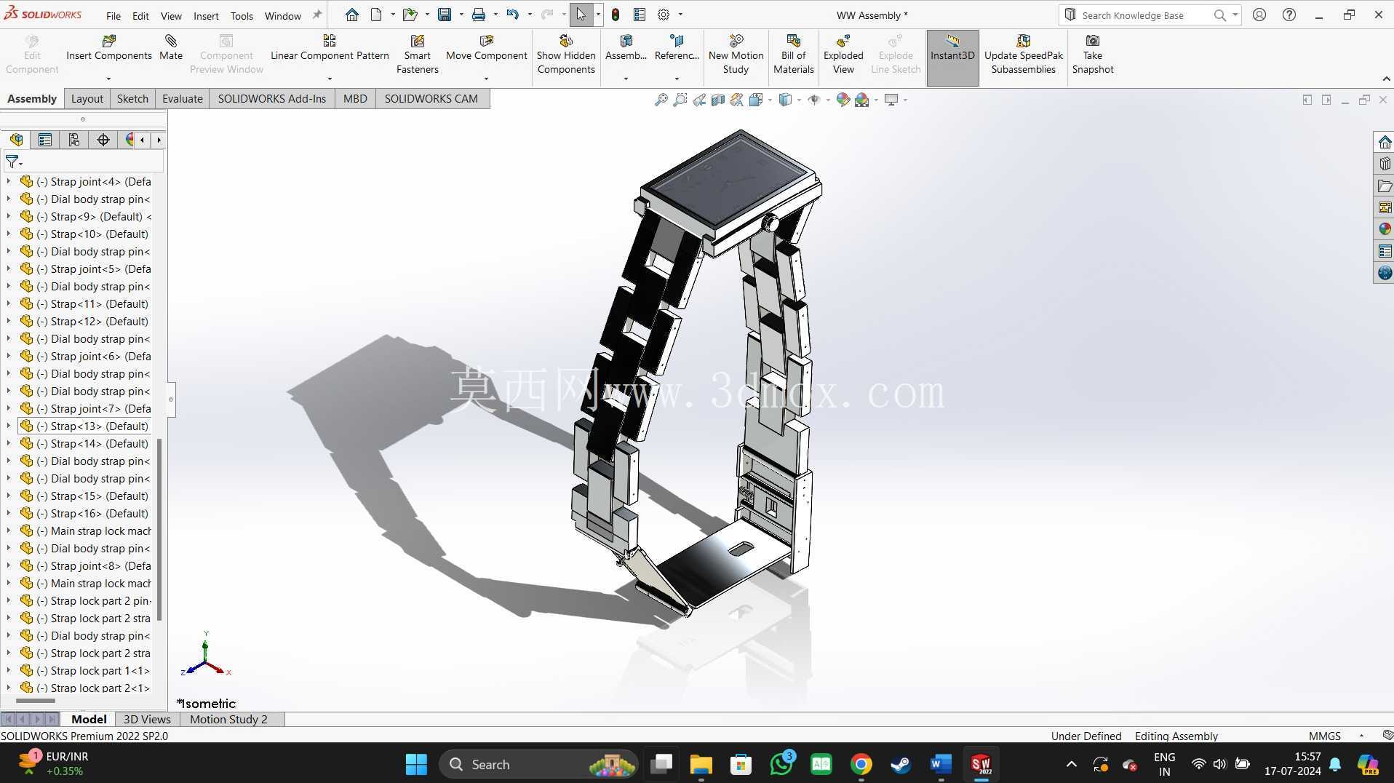Viewport: 1394px width, 783px height.
Task: Open Linear Component Pattern tool
Action: 330,48
